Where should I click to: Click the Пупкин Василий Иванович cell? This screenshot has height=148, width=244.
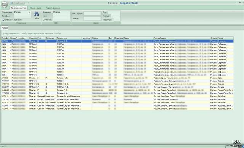(x=69, y=96)
